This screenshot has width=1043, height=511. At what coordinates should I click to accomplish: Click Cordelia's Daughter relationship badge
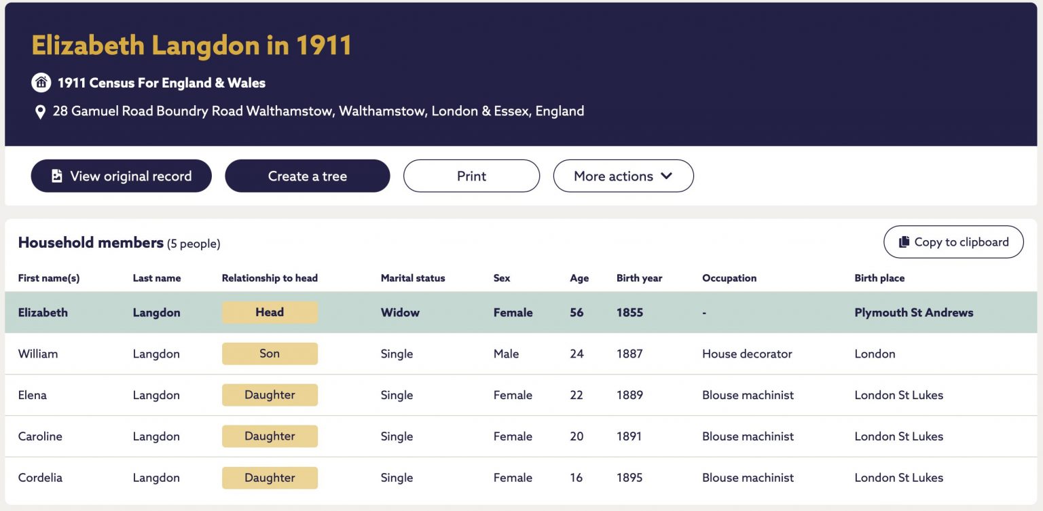(x=270, y=478)
